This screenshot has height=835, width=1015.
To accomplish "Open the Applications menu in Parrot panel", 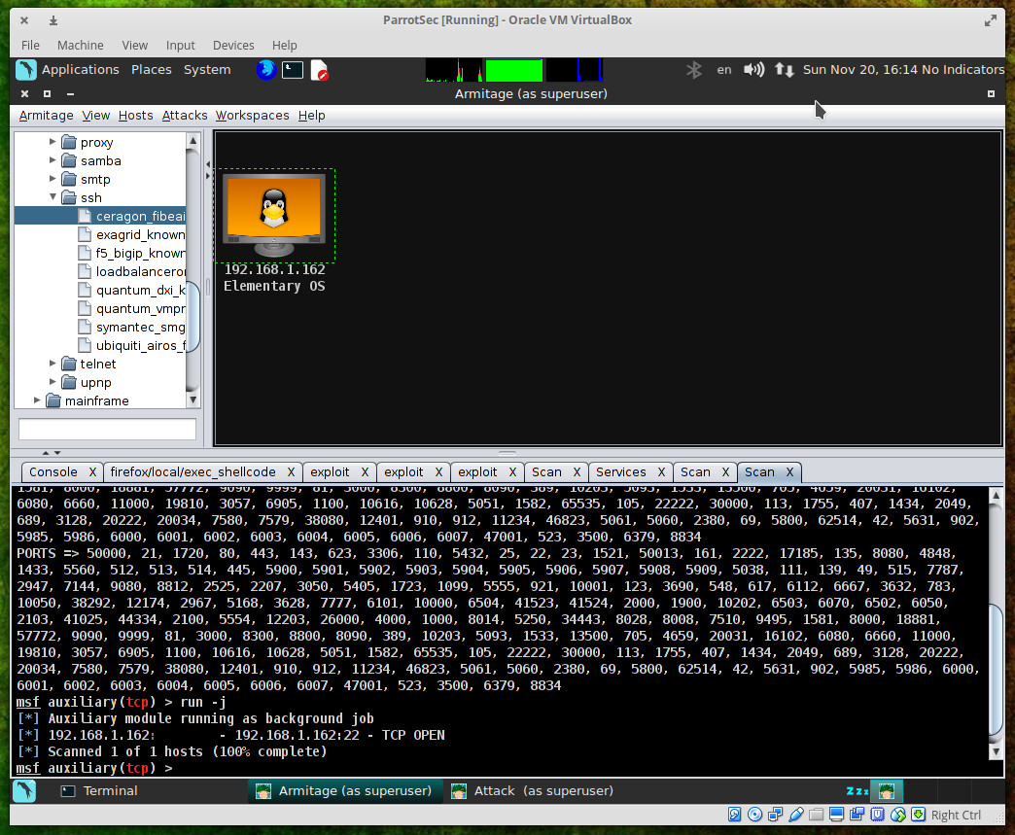I will 81,70.
